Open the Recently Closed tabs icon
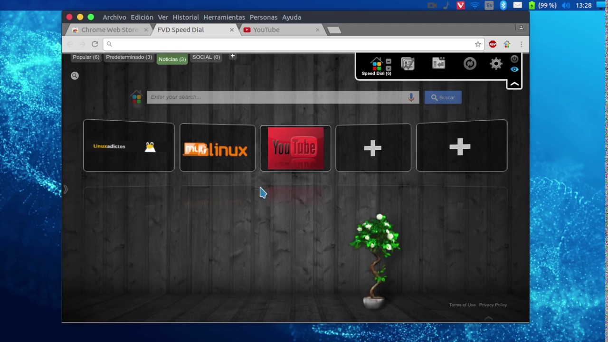Image resolution: width=608 pixels, height=342 pixels. [x=438, y=63]
